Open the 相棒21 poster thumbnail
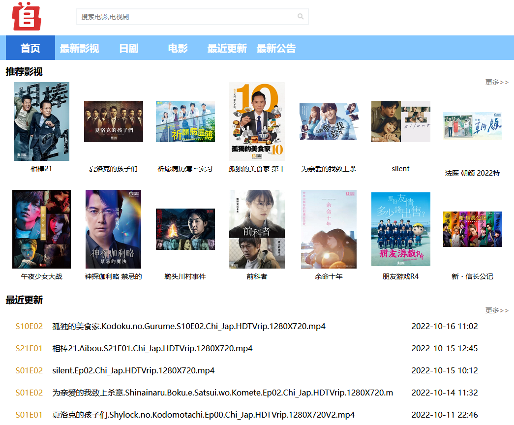This screenshot has height=425, width=514. [41, 121]
